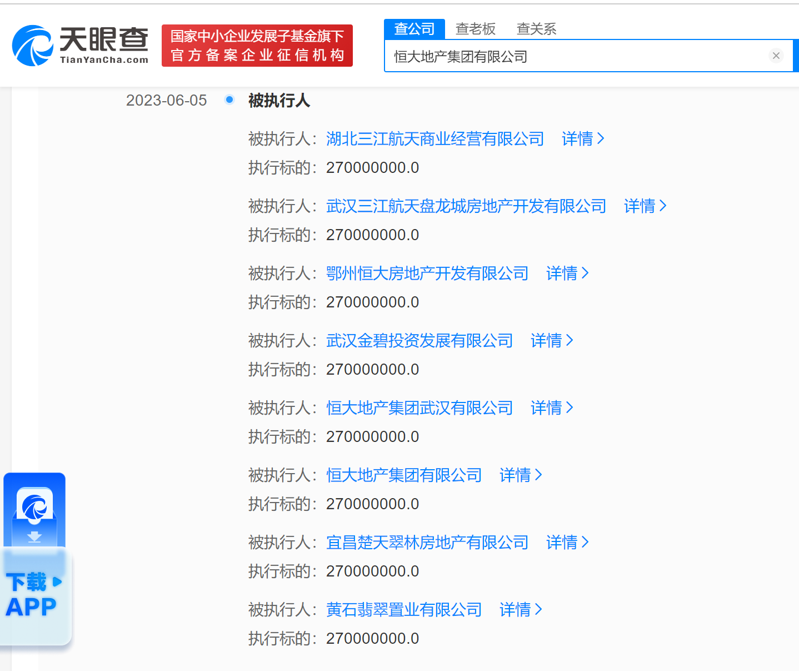Click the red 国家中小企业发展子基金旗下 banner
The image size is (799, 671).
click(257, 45)
